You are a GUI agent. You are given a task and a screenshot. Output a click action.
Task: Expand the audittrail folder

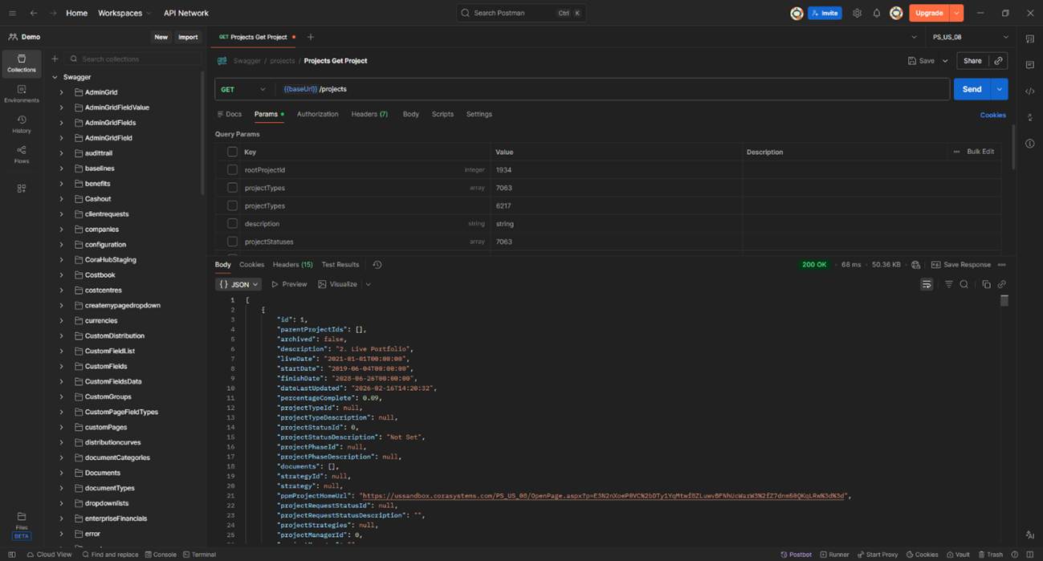61,153
